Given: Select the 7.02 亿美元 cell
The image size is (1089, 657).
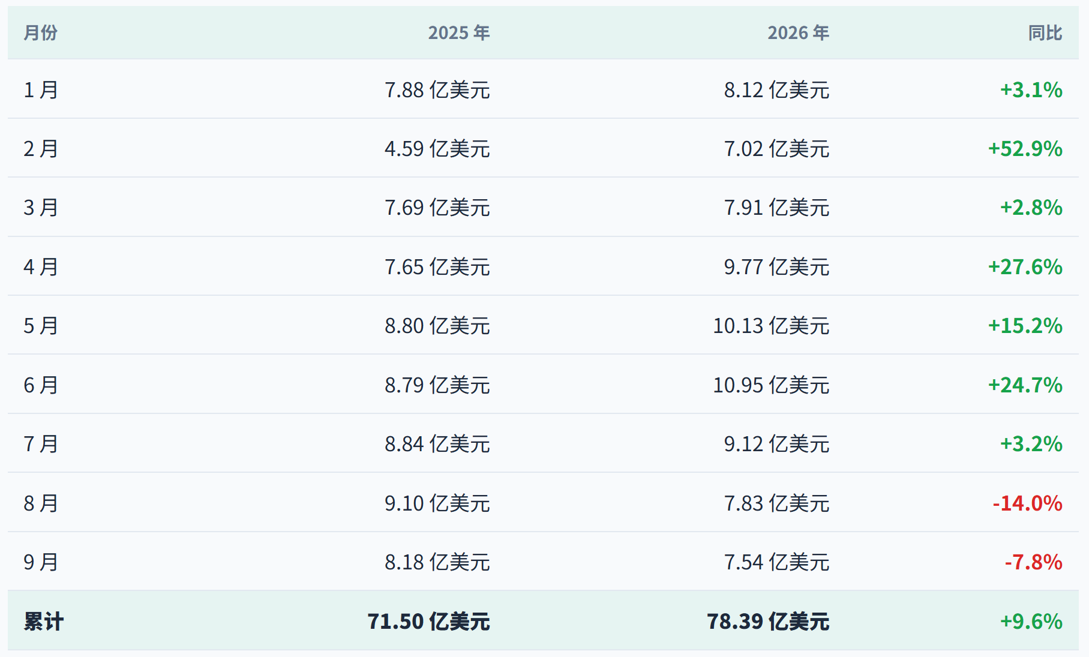Looking at the screenshot, I should 777,149.
